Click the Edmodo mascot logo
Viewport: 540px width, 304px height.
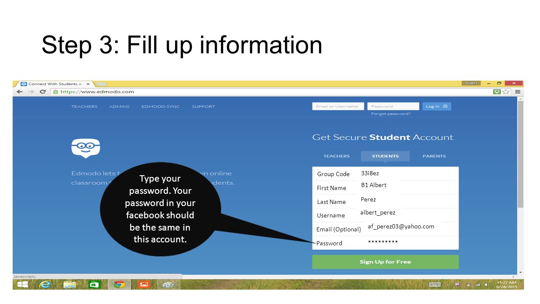click(x=86, y=148)
